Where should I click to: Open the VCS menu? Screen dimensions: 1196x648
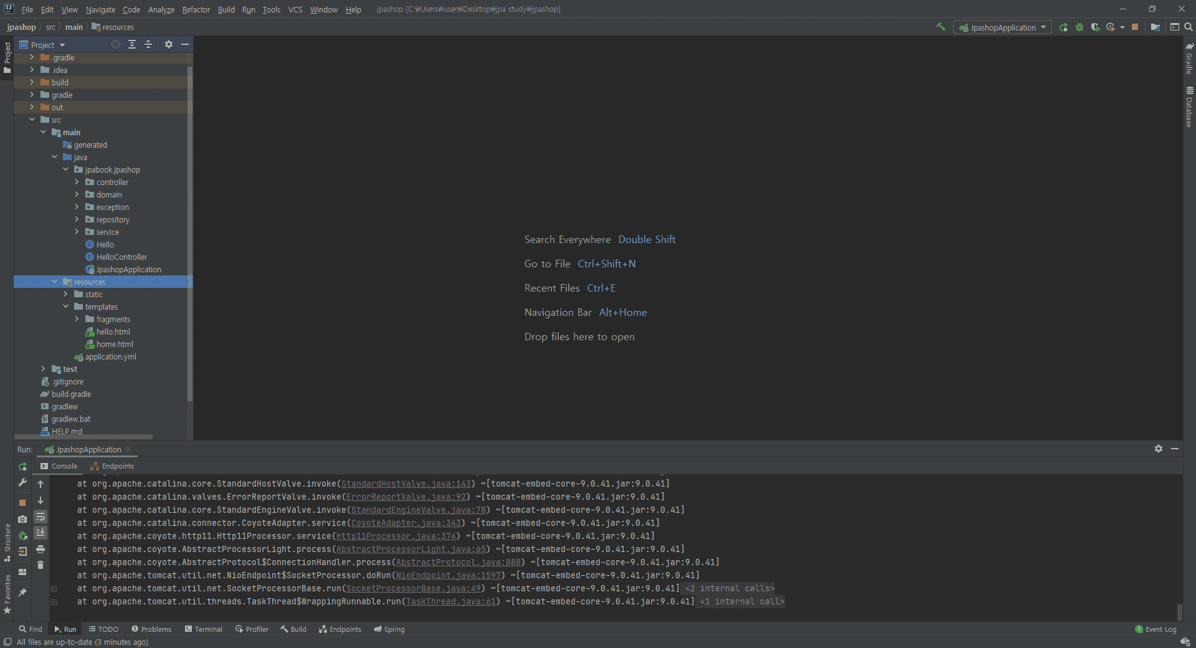click(x=295, y=9)
